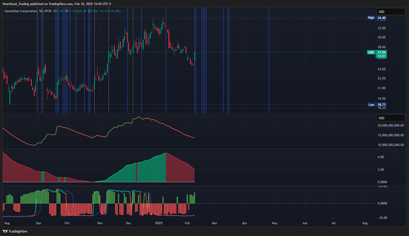The image size is (409, 236).
Task: Open the USD currency selector on price pane
Action: pos(391,12)
